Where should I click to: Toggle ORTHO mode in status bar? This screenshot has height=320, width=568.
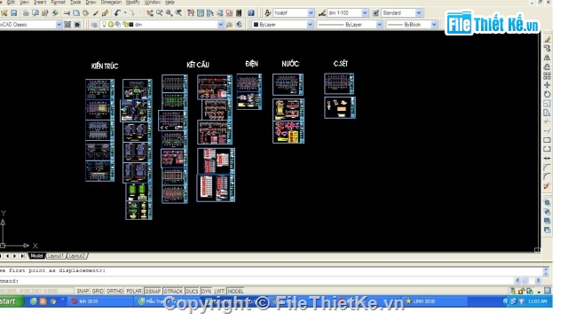click(114, 291)
